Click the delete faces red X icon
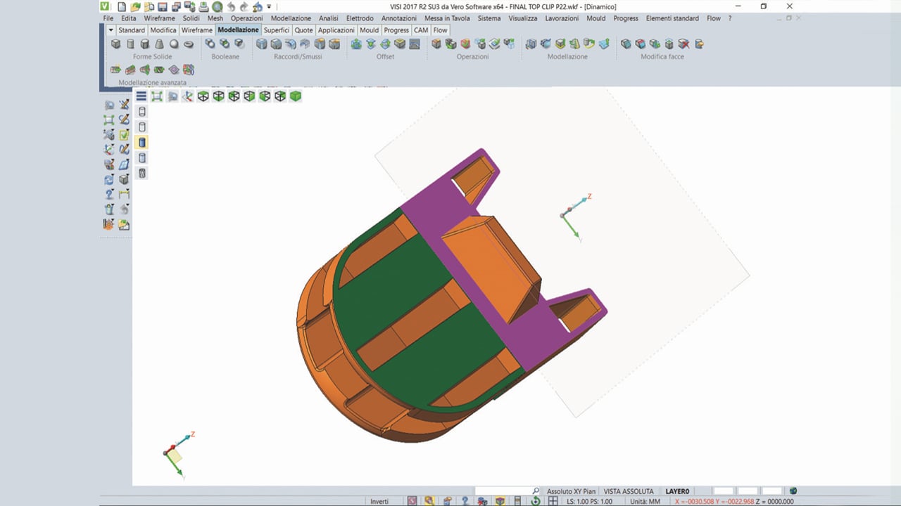This screenshot has height=506, width=901. [683, 44]
